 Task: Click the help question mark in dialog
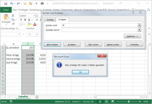pyautogui.click(x=133, y=12)
